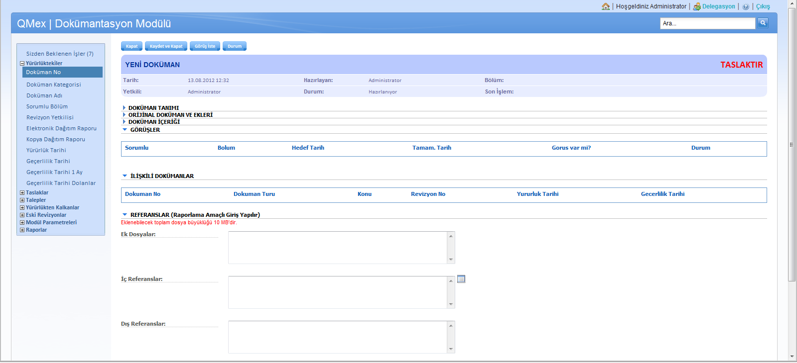Go to the home page icon
The width and height of the screenshot is (797, 363).
coord(606,6)
